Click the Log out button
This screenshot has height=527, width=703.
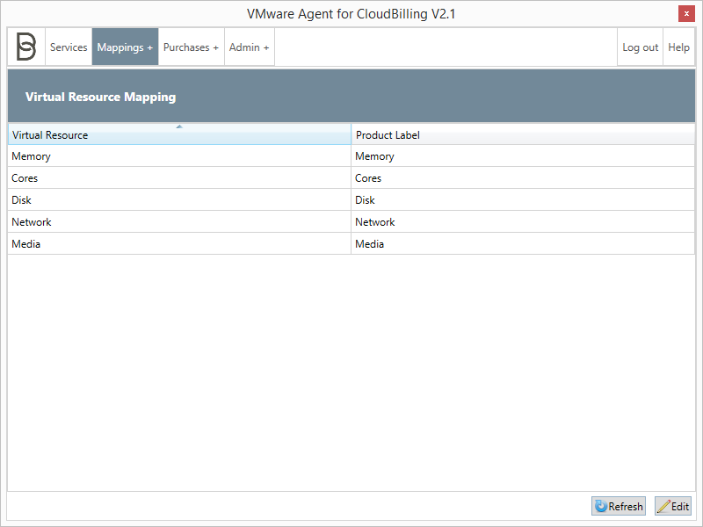(640, 47)
